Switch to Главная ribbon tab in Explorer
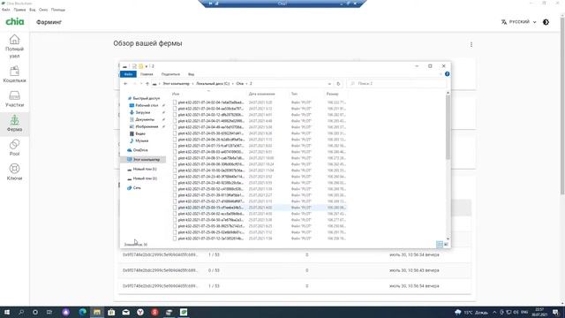Screen dimensions: 565x318 click(x=147, y=74)
